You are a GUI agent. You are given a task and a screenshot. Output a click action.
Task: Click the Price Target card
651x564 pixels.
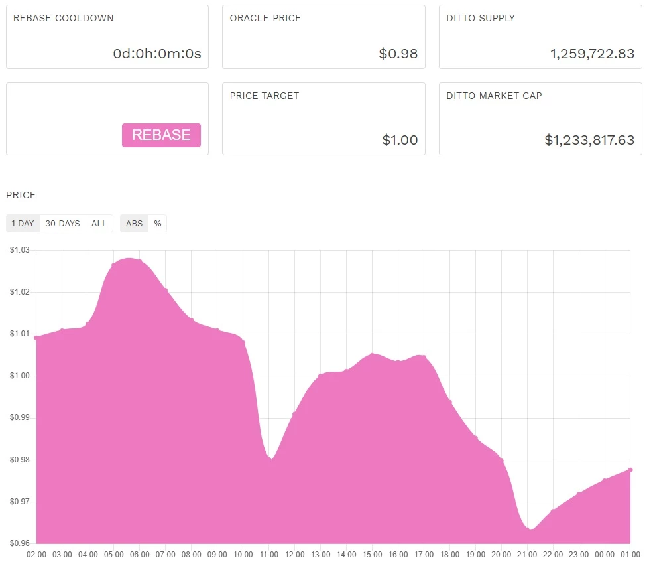tap(324, 119)
